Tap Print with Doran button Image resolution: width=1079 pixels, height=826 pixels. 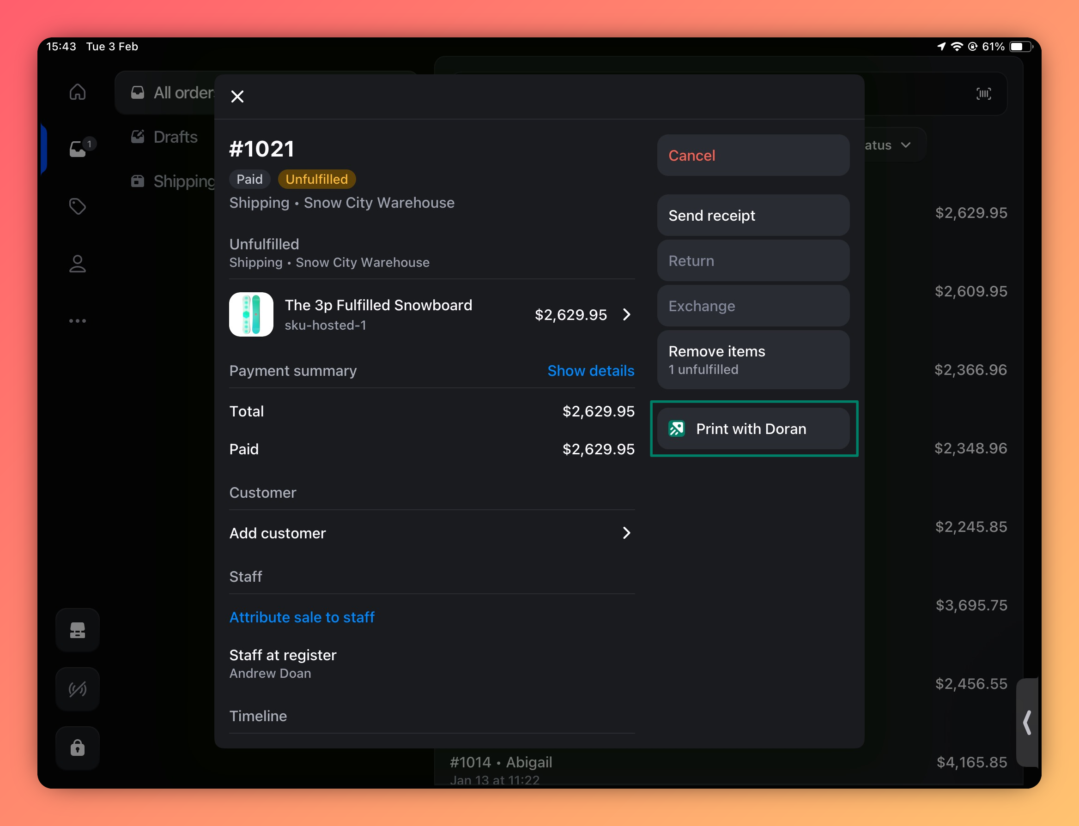(x=752, y=429)
